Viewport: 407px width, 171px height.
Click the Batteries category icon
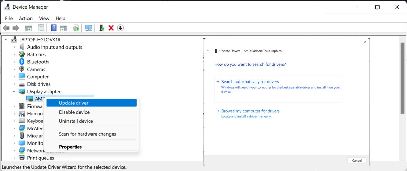click(22, 54)
